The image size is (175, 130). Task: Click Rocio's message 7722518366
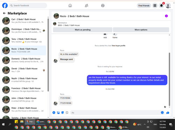[66, 103]
